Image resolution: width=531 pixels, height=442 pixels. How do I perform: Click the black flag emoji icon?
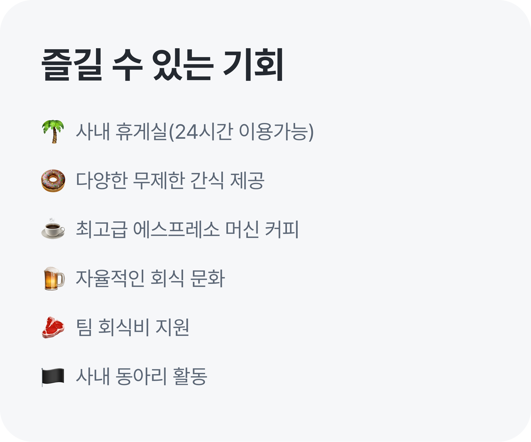[x=53, y=376]
